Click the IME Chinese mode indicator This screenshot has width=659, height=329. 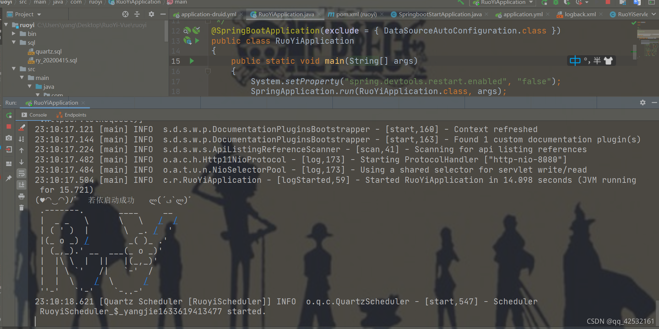(x=575, y=61)
